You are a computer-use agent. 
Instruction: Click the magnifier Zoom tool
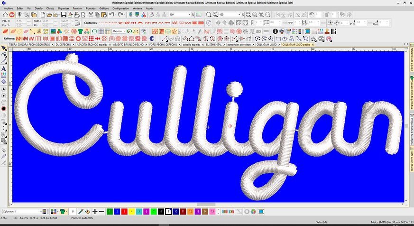tap(209, 15)
